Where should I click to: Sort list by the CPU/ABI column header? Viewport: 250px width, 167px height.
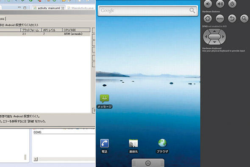coord(76,30)
